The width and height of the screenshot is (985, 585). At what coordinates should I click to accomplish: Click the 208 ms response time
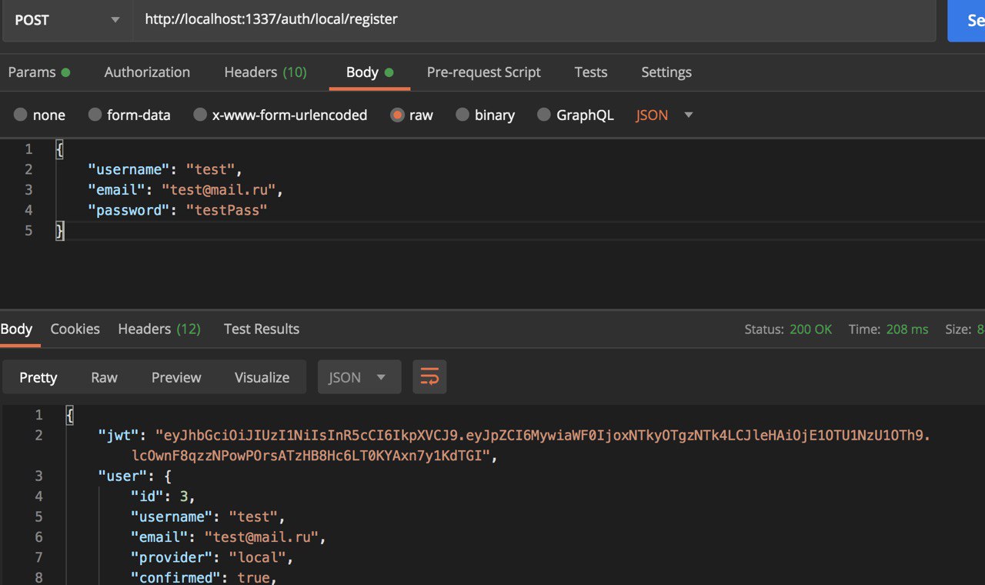(x=907, y=329)
